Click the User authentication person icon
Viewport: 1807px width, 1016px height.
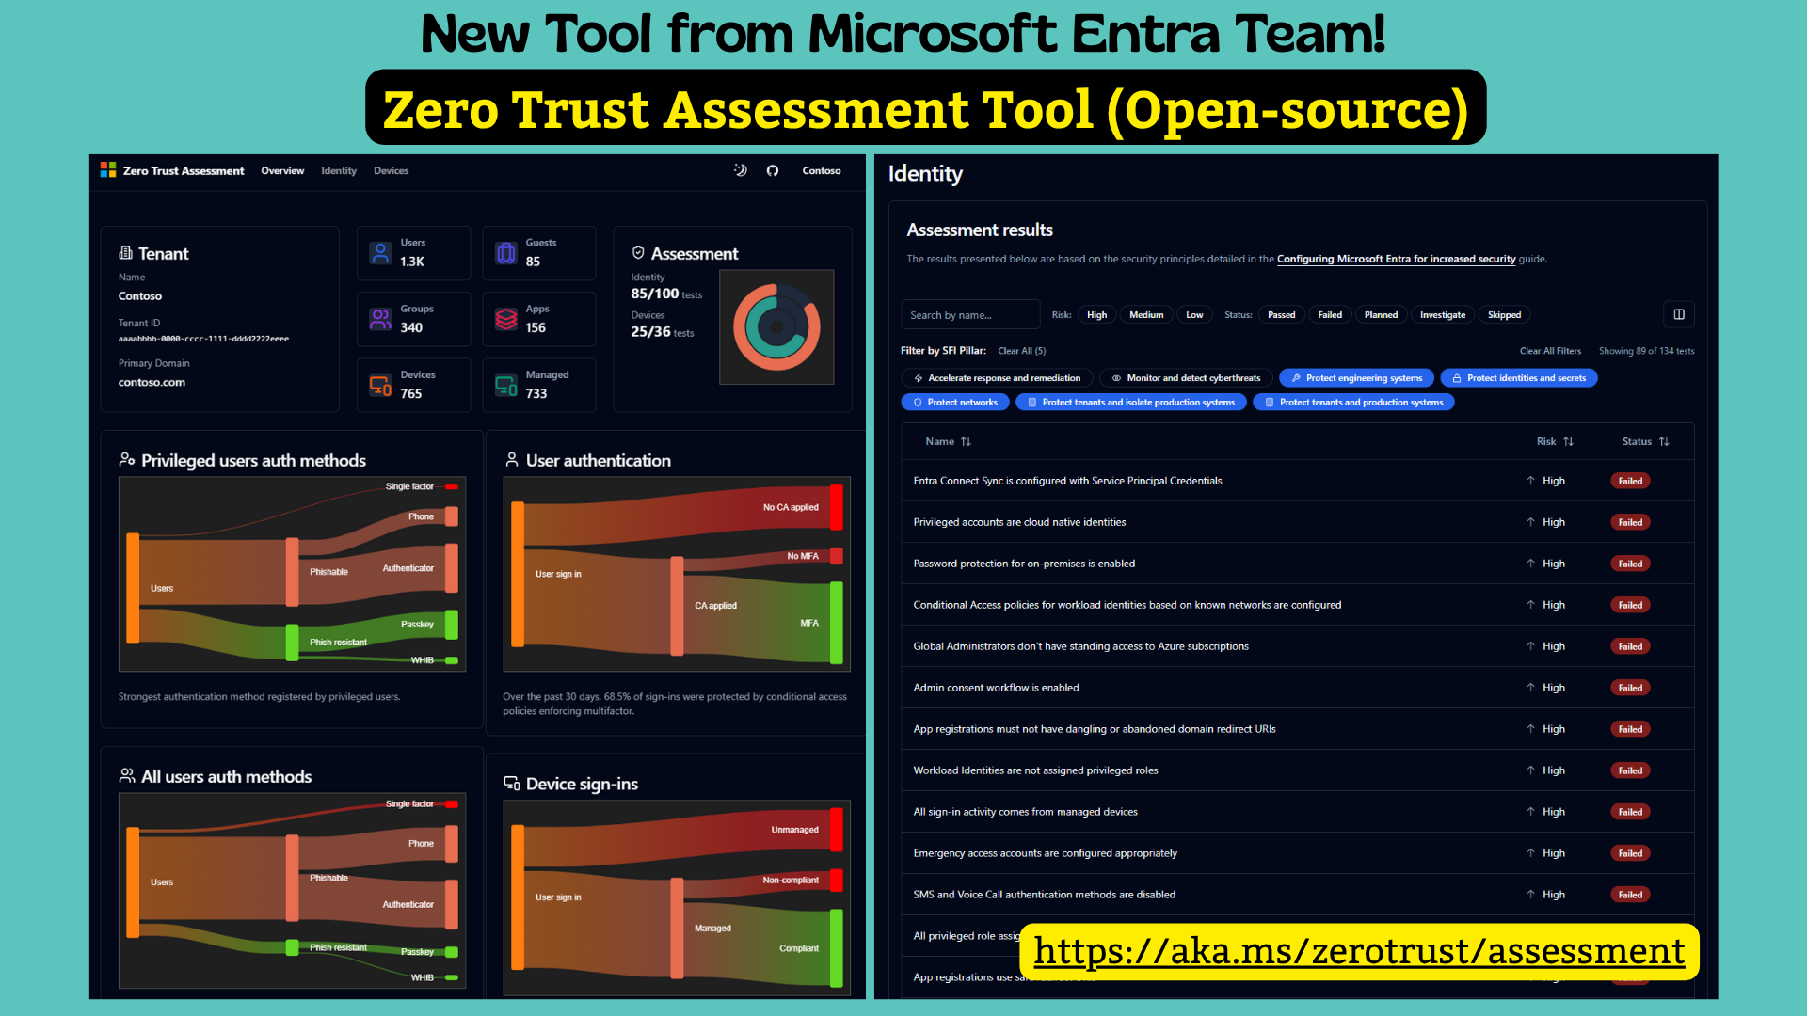tap(512, 460)
